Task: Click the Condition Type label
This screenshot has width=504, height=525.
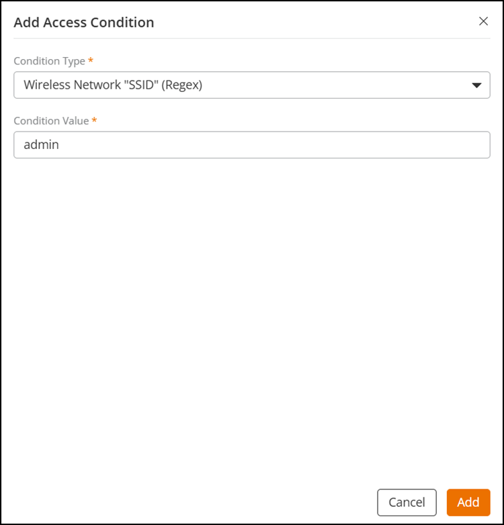Action: pyautogui.click(x=49, y=61)
